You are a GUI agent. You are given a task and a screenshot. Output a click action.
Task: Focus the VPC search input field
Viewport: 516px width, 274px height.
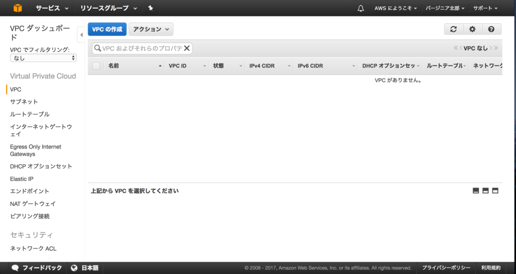142,48
